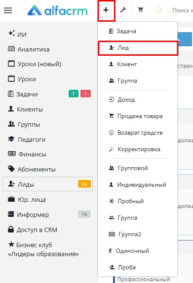Select Лид from the add menu

(138, 48)
